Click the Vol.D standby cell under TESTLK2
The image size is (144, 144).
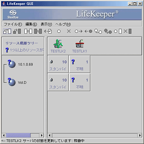click(x=58, y=82)
